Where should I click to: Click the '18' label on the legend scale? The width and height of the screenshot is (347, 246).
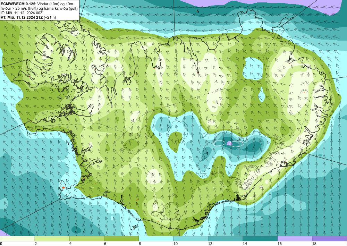pos(314,244)
